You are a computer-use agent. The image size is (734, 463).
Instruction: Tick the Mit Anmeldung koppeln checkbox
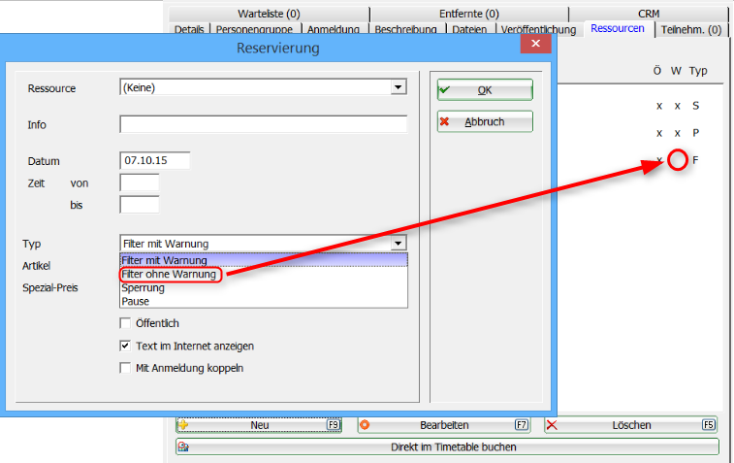(125, 368)
